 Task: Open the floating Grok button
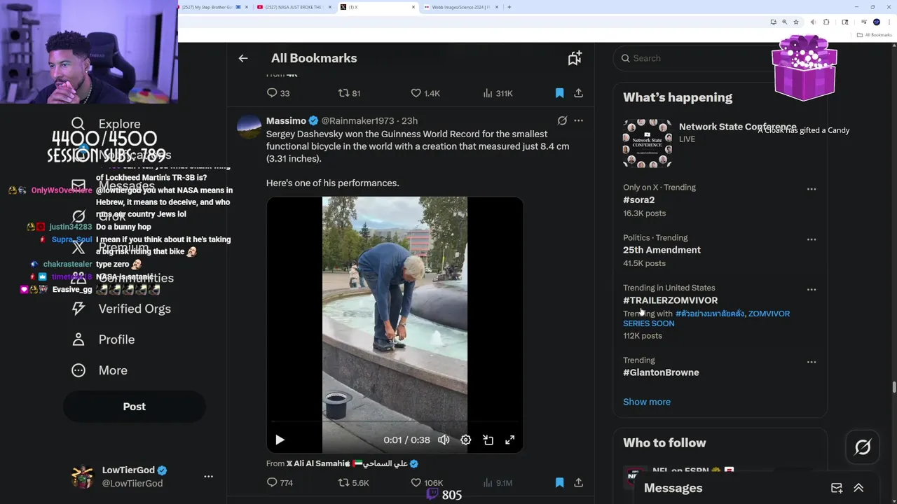pos(863,447)
